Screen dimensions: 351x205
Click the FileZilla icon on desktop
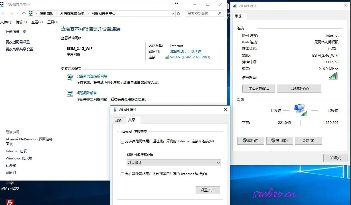tap(10, 202)
